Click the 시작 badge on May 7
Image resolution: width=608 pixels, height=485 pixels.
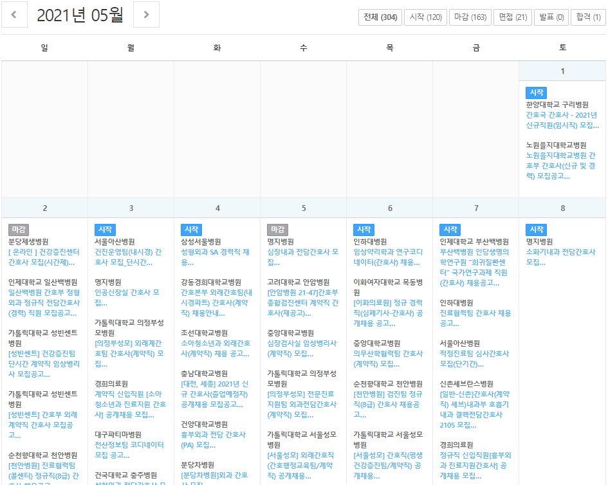coord(450,230)
